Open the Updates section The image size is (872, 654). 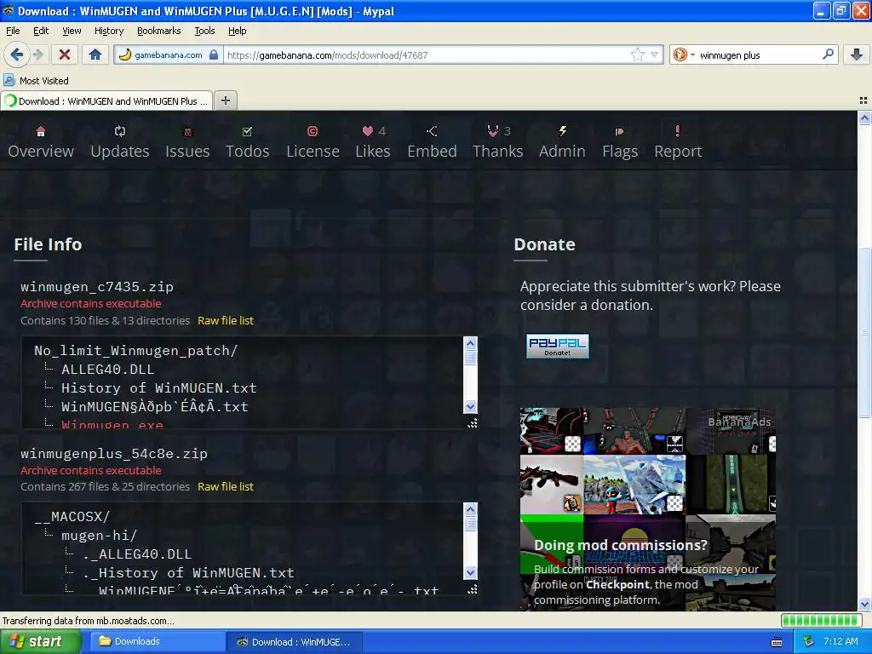pyautogui.click(x=119, y=142)
